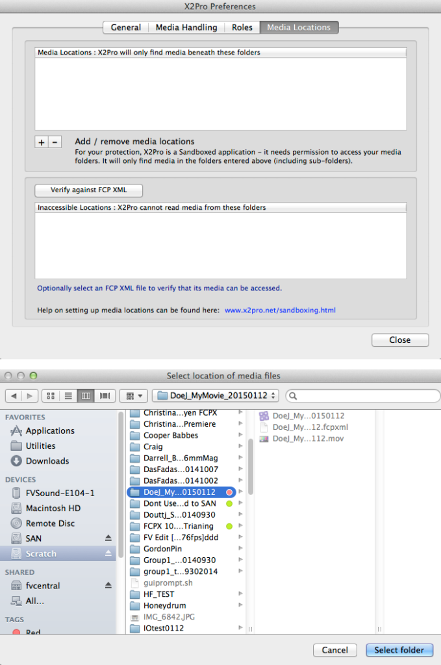This screenshot has height=665, width=441.
Task: Switch to column view mode
Action: [x=86, y=395]
